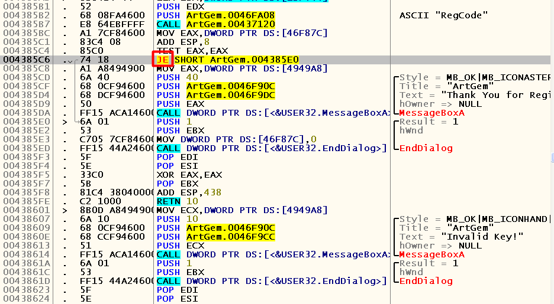The width and height of the screenshot is (554, 304).
Task: Click address 00438601 in the address column
Action: (27, 210)
